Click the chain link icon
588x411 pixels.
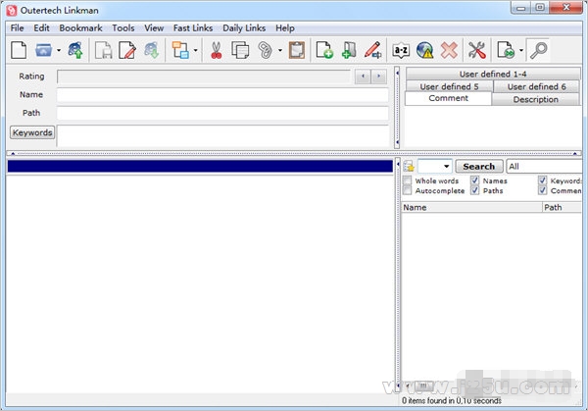266,50
